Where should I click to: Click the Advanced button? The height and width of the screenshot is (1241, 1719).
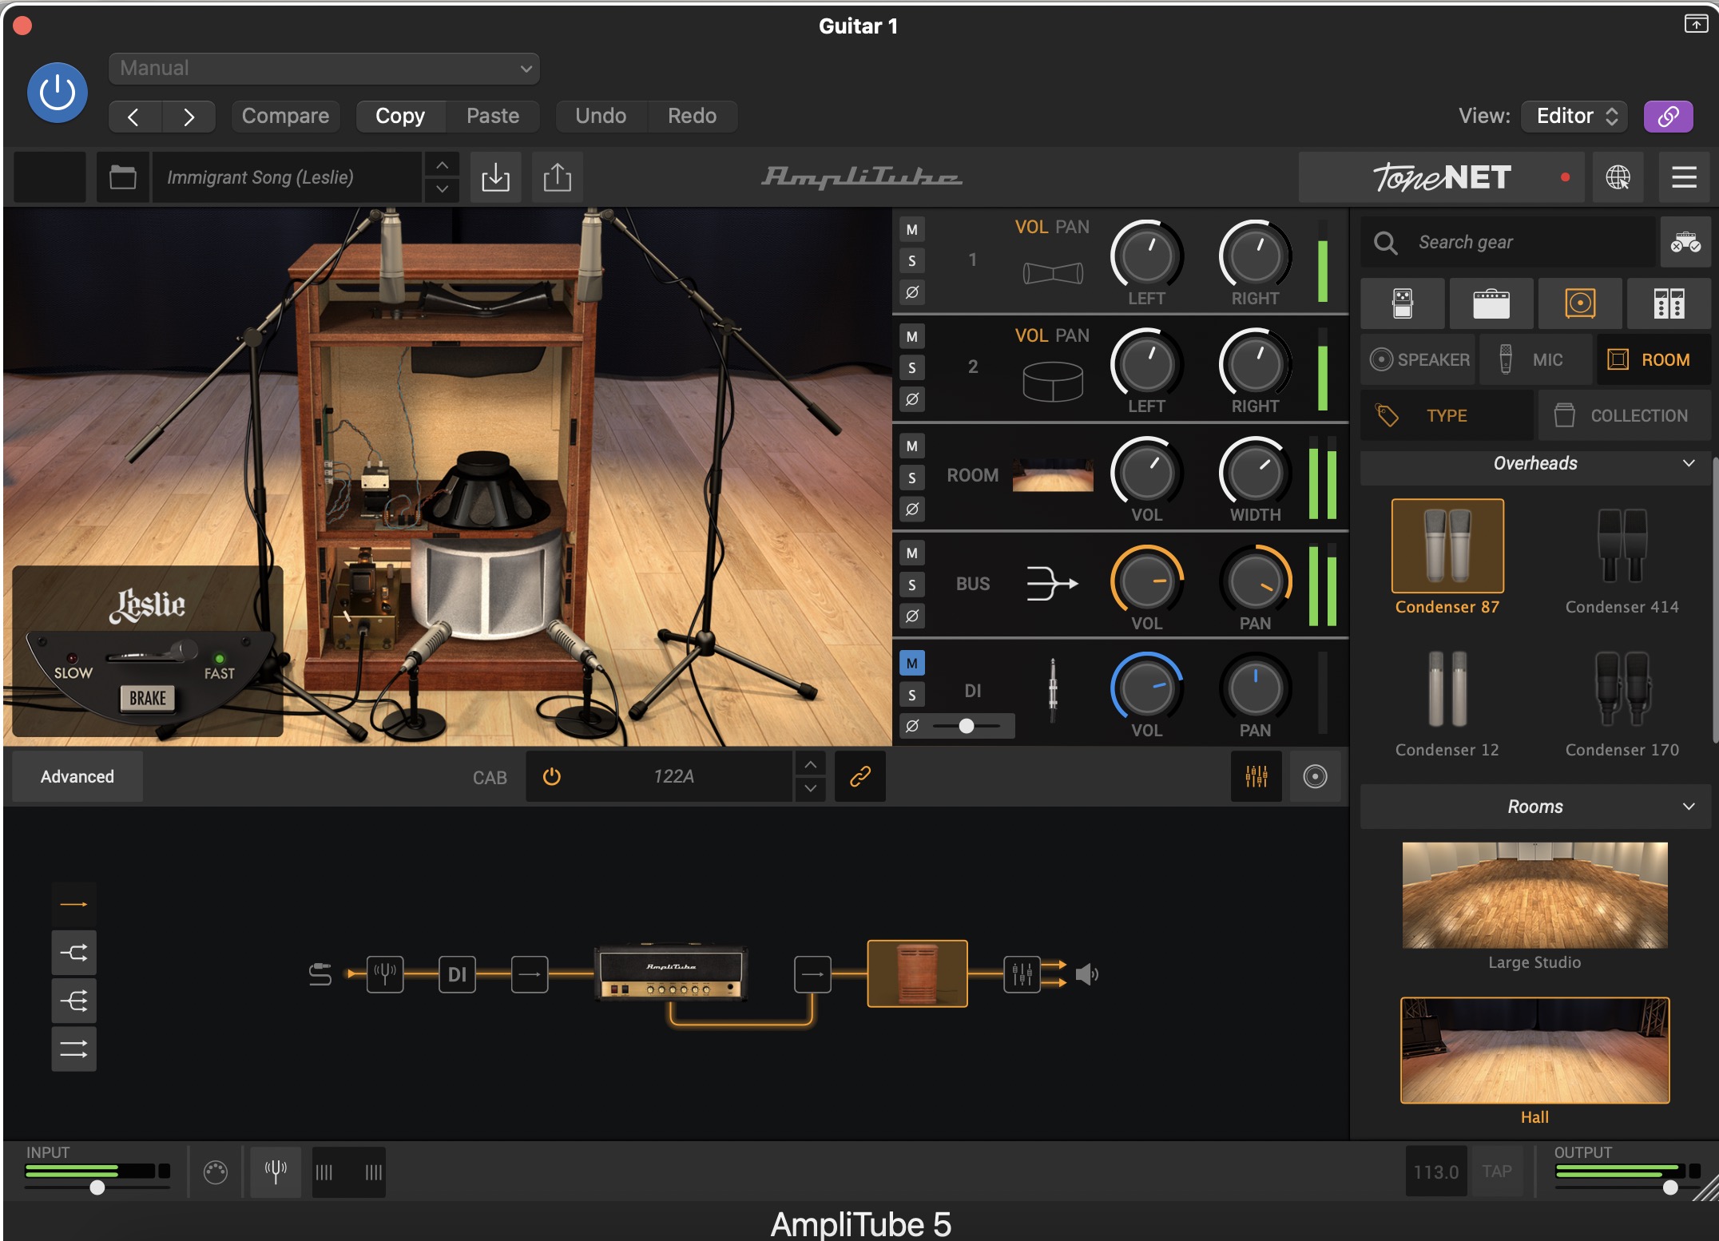(77, 777)
